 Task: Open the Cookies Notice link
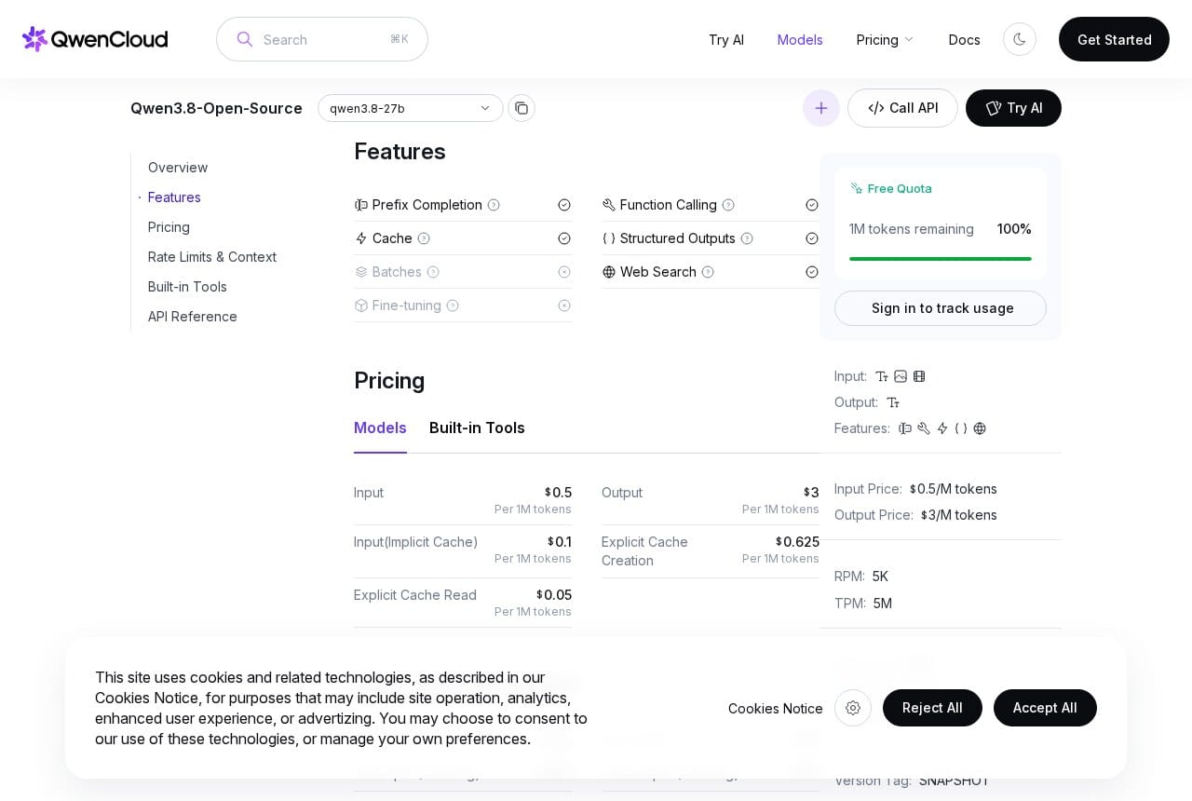point(776,709)
